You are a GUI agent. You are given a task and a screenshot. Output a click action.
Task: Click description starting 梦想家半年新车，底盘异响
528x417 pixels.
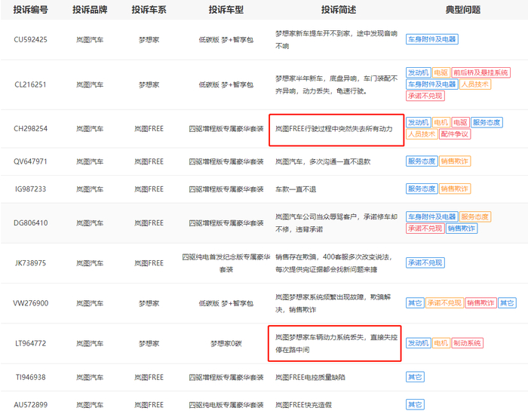click(x=336, y=84)
